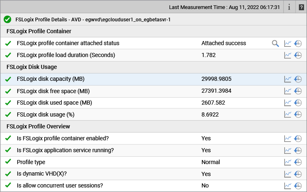The width and height of the screenshot is (307, 192).
Task: Show graph for profile container enabled row
Action: pos(288,139)
